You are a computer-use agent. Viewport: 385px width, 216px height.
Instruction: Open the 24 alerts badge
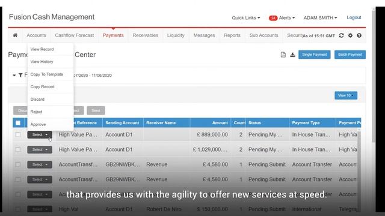point(273,18)
